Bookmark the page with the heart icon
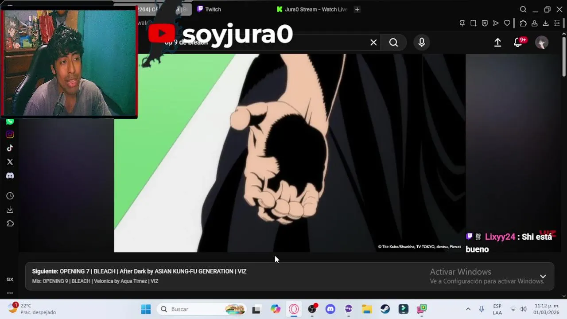This screenshot has height=319, width=567. point(507,23)
